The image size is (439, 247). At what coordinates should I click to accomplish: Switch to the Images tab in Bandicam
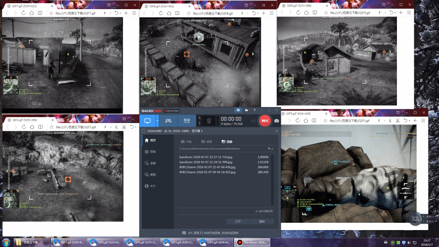pyautogui.click(x=227, y=142)
